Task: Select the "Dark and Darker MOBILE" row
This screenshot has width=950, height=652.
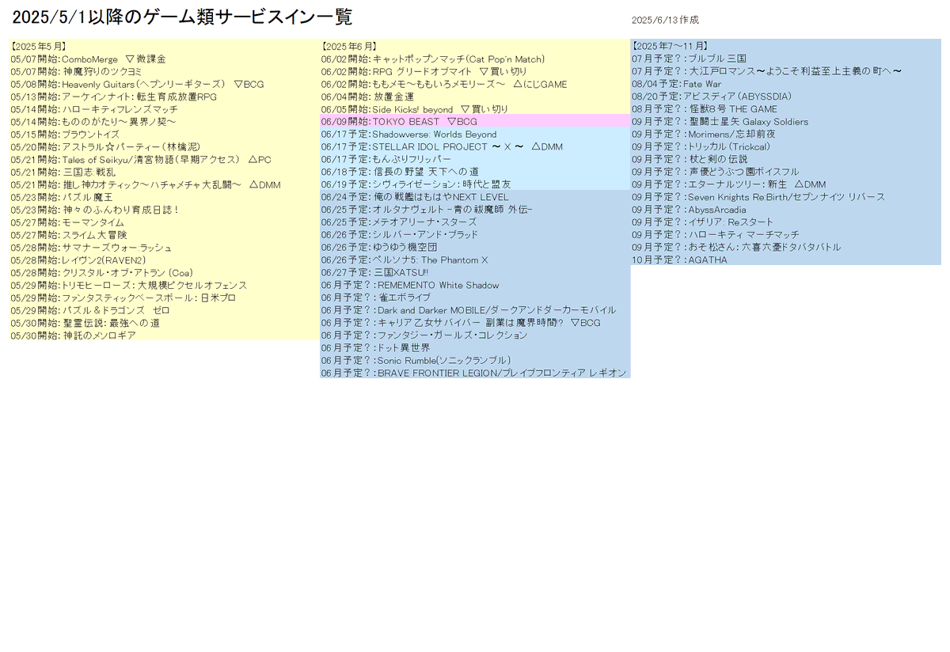Action: coord(475,310)
